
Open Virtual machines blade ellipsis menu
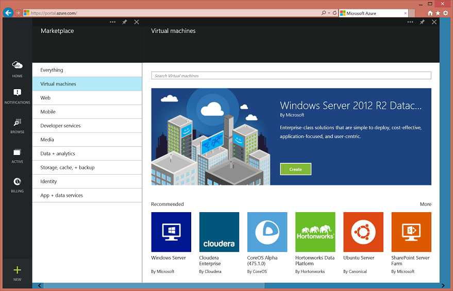coord(410,22)
